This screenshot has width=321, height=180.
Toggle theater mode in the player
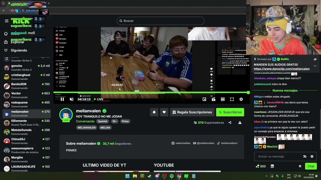pos(223,99)
